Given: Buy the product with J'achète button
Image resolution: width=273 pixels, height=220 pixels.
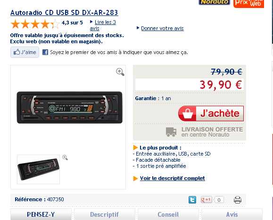Looking at the screenshot, I should pyautogui.click(x=211, y=114).
